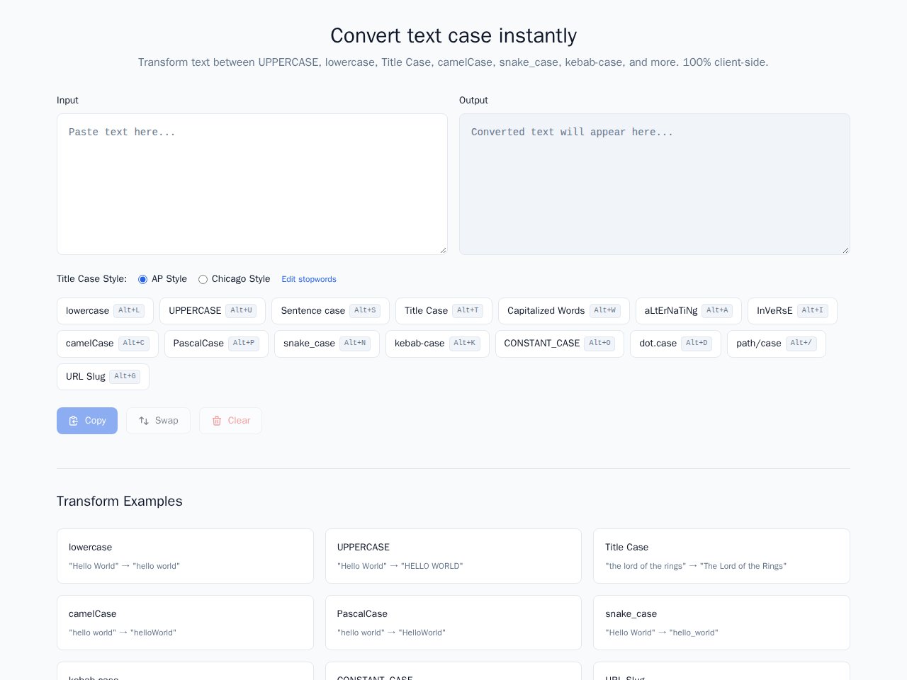Image resolution: width=907 pixels, height=680 pixels.
Task: Click the swap arrows icon
Action: (144, 421)
